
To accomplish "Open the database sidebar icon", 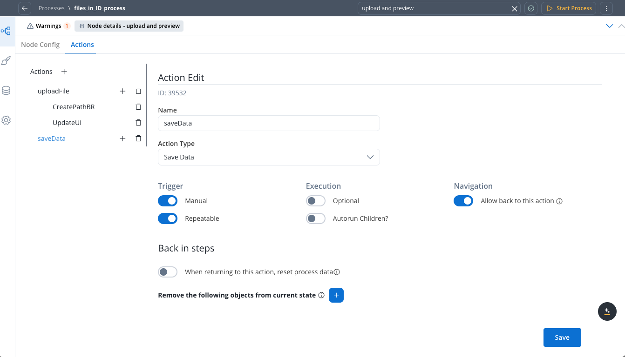I will click(x=6, y=91).
